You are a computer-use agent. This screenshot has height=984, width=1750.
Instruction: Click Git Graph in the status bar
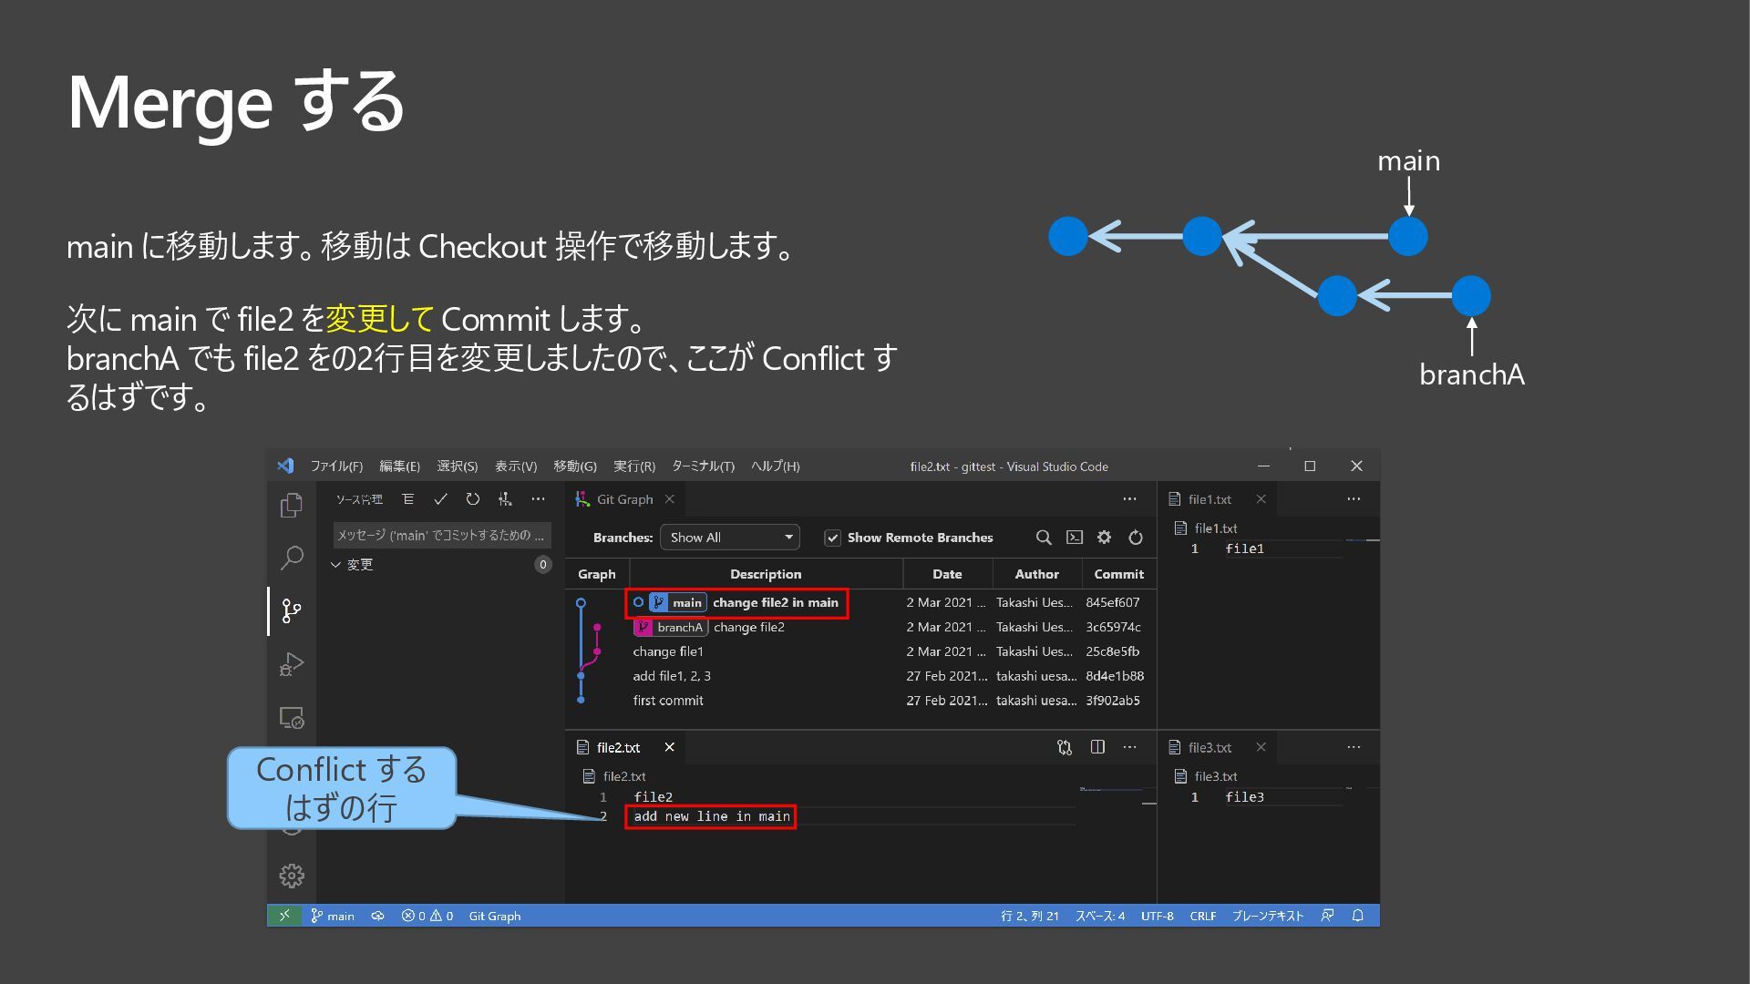coord(495,916)
